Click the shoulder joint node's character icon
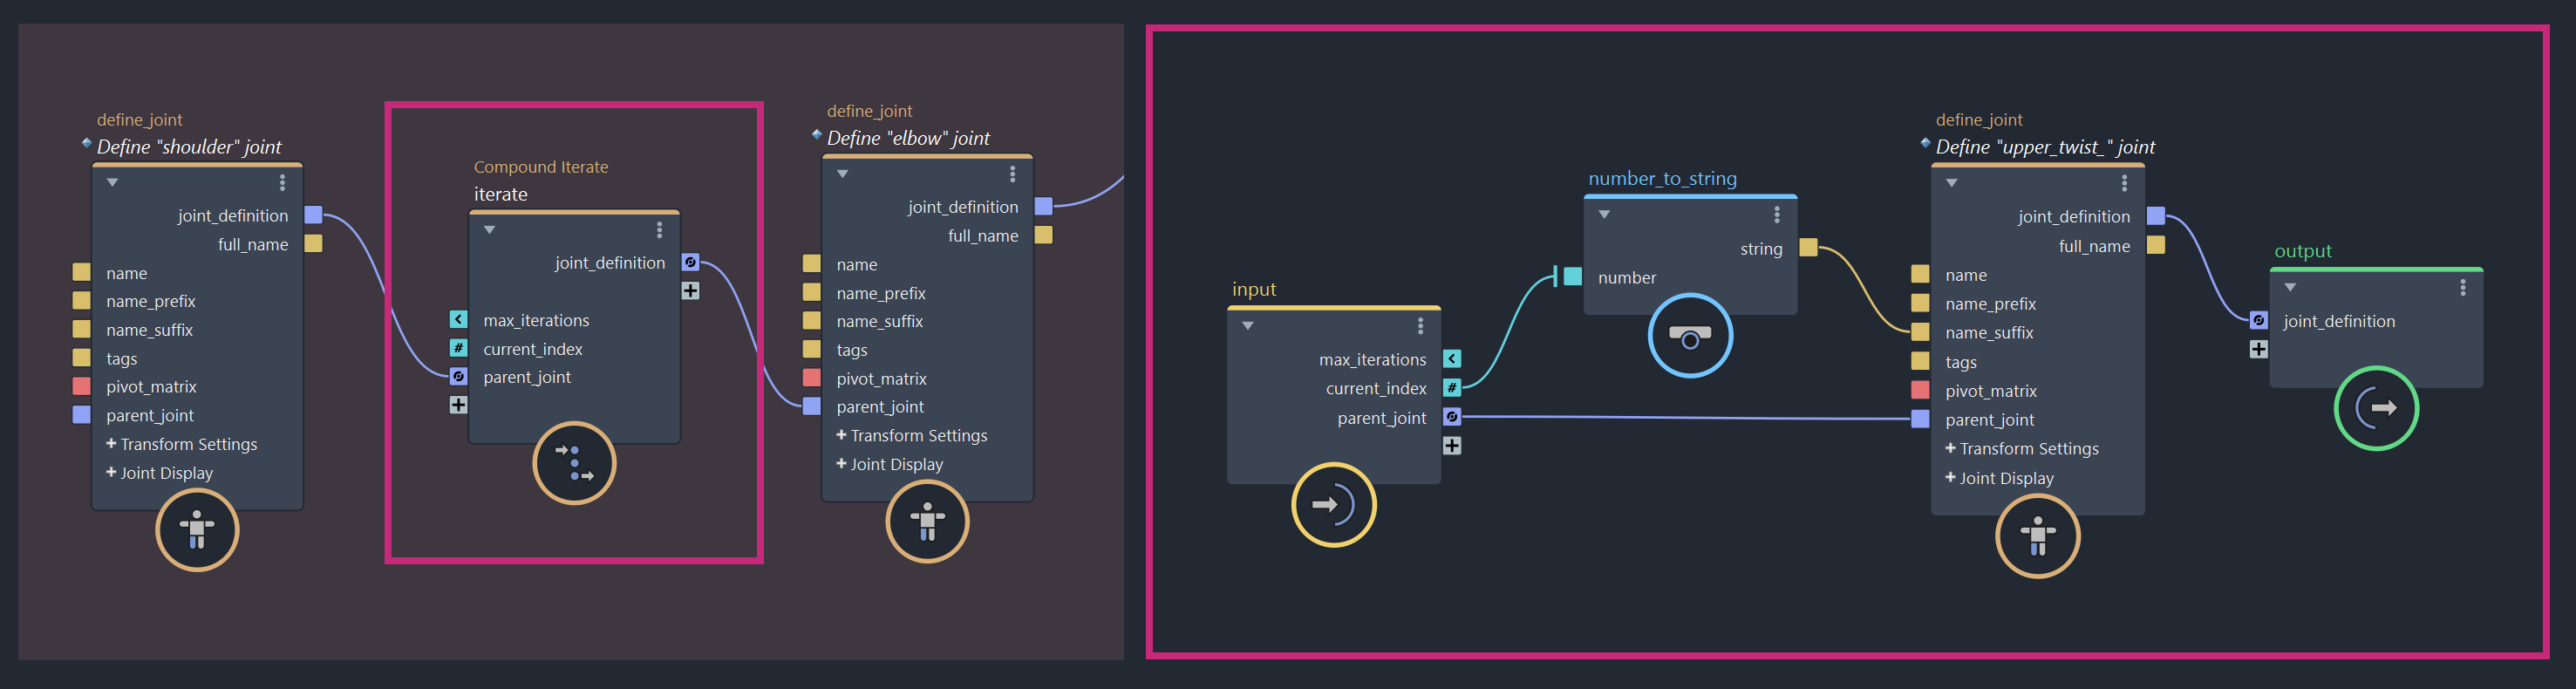This screenshot has height=689, width=2576. click(197, 530)
